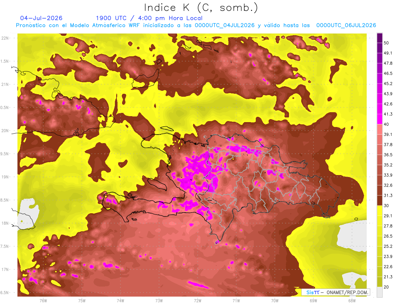Click the '25.2' colorbar value
The height and width of the screenshot is (305, 395).
[x=388, y=246]
